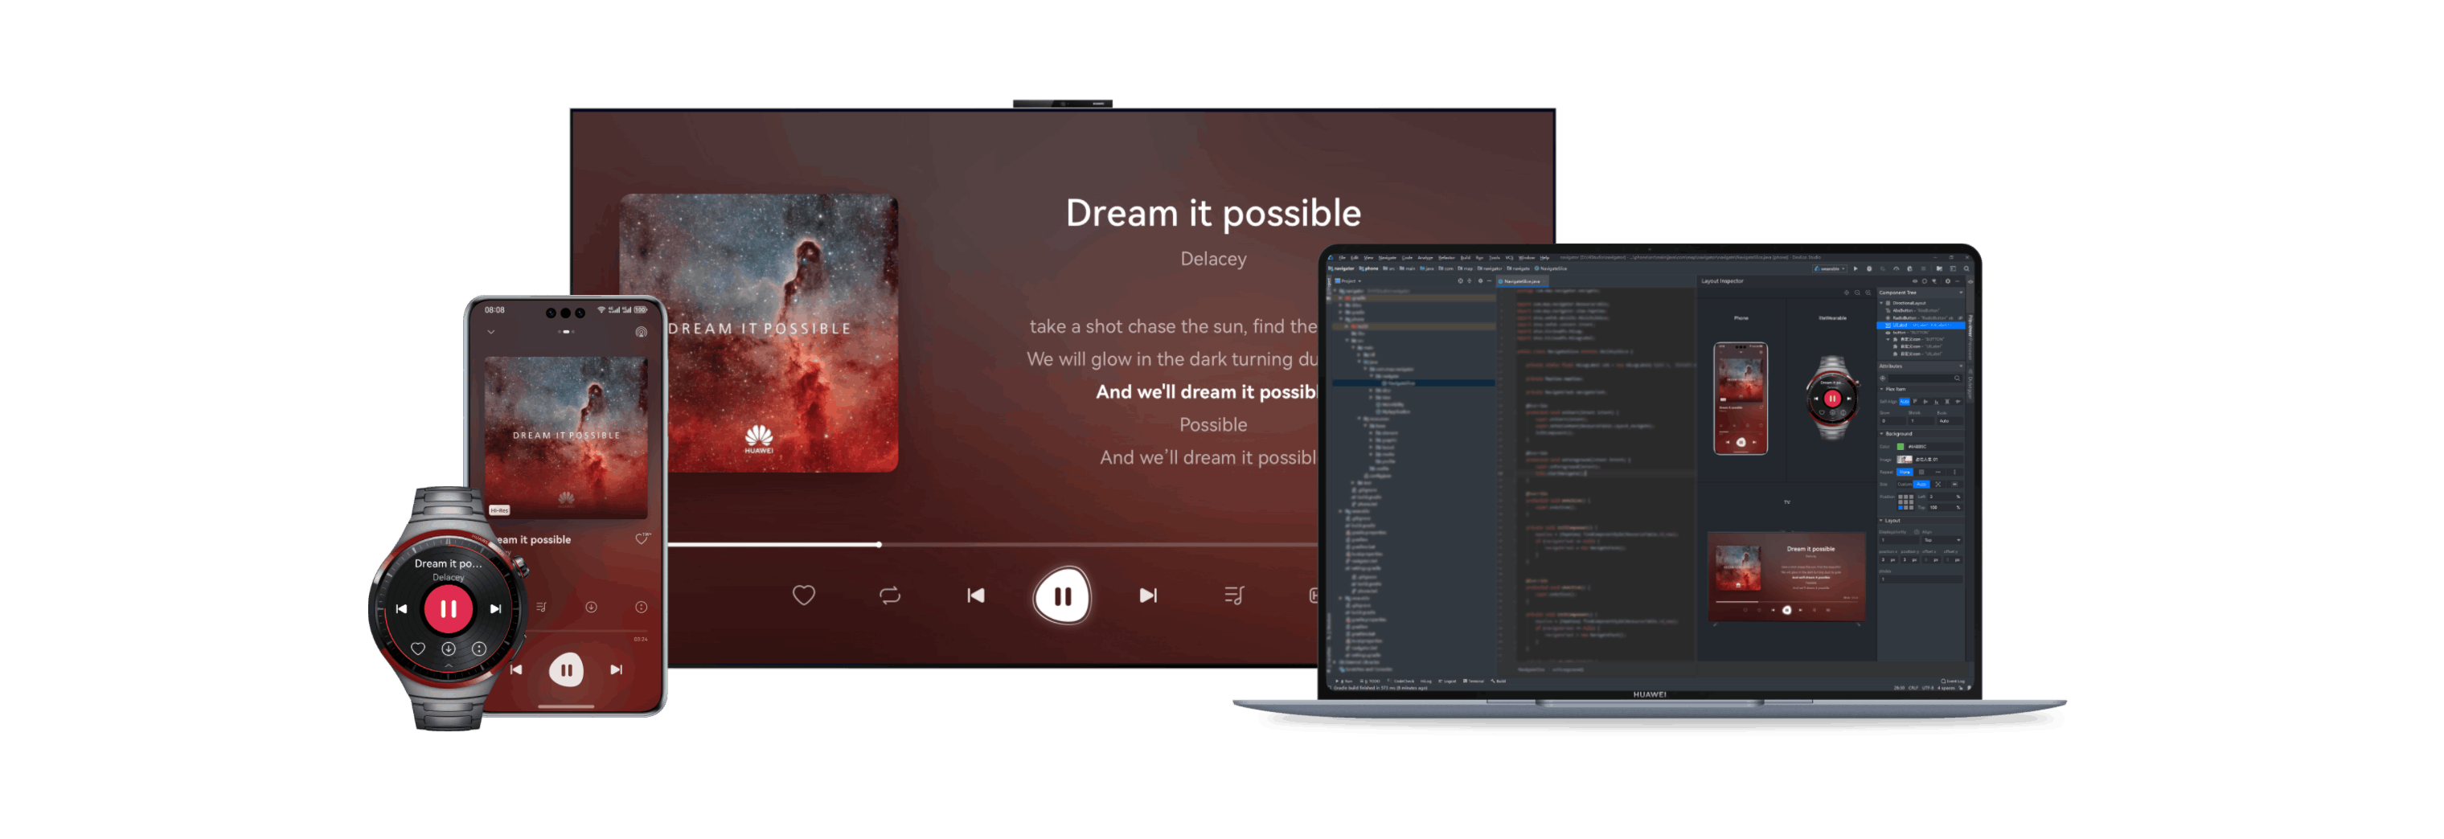
Task: Select the highlighted UILabel tree row
Action: pyautogui.click(x=1921, y=326)
